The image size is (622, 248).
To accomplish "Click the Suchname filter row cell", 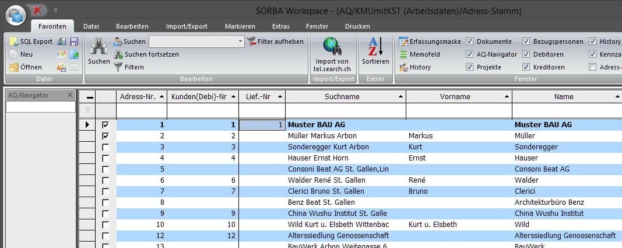I will pyautogui.click(x=346, y=111).
